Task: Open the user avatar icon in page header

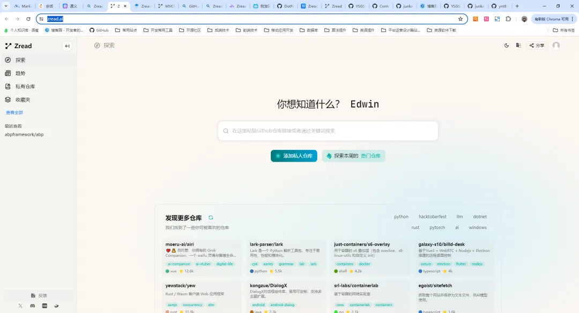Action: (556, 45)
